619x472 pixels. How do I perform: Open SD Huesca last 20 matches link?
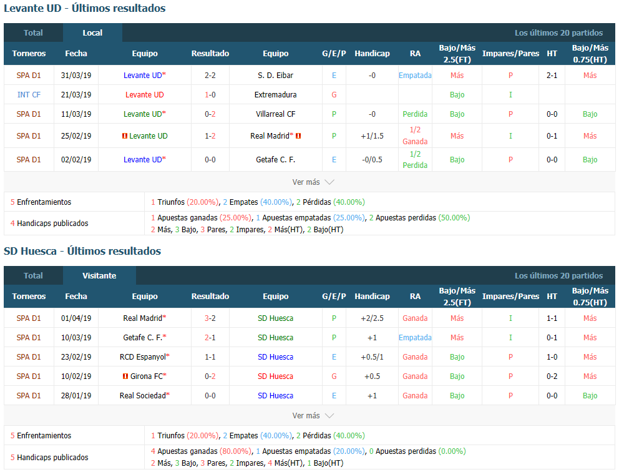pos(558,276)
